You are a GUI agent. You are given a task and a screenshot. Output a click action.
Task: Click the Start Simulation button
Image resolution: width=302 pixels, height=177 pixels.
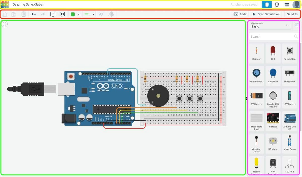(266, 14)
